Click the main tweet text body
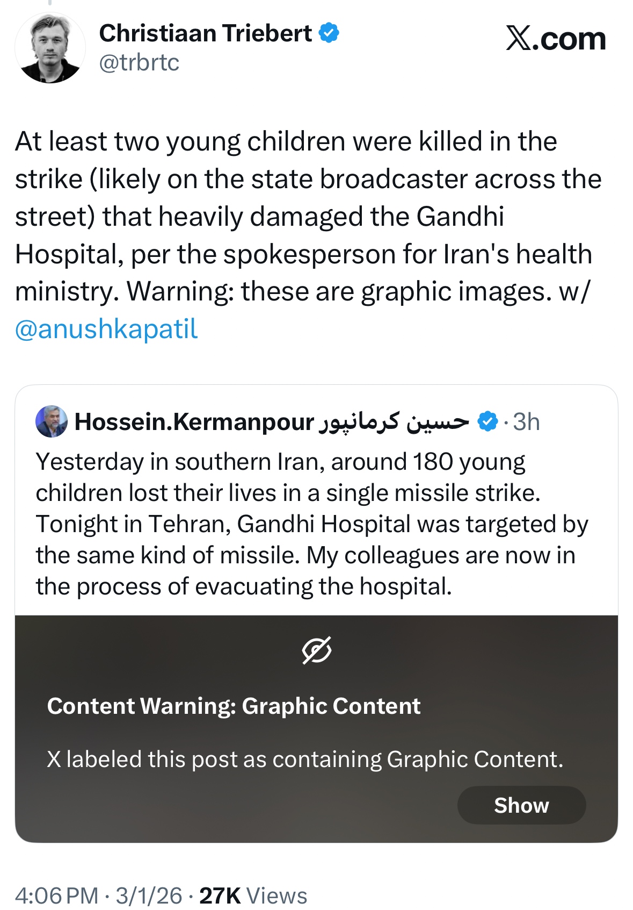Viewport: 633px width, 910px height. tap(306, 216)
